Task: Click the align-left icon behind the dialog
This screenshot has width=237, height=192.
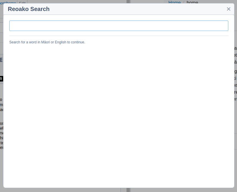Action: (x=1, y=60)
